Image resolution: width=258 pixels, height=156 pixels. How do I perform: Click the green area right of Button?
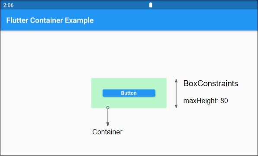pyautogui.click(x=161, y=93)
